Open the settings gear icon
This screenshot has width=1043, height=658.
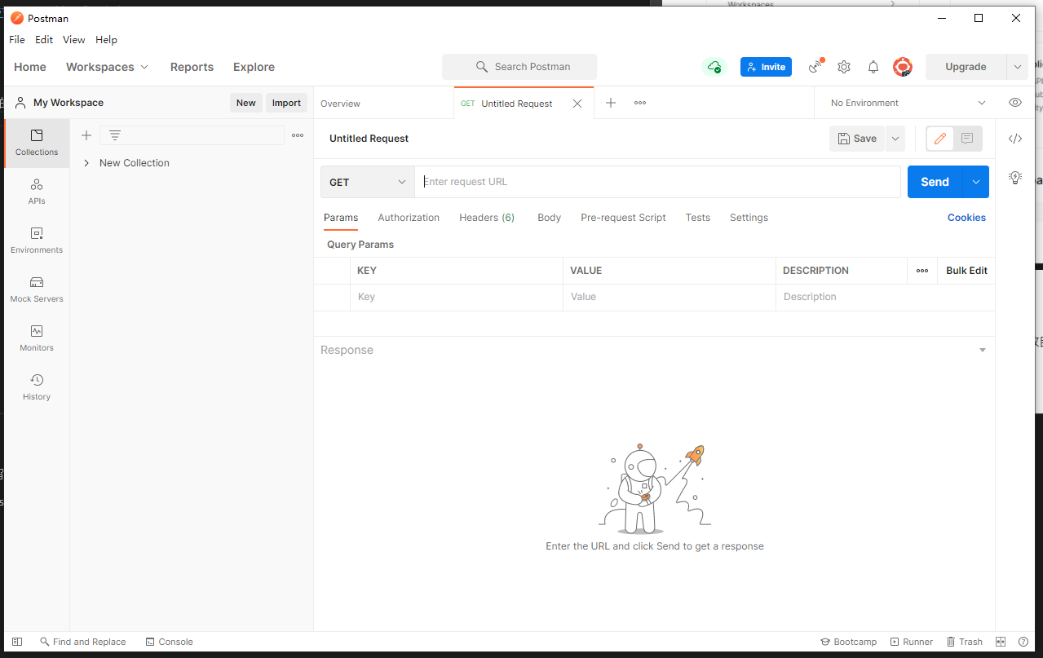(x=844, y=67)
